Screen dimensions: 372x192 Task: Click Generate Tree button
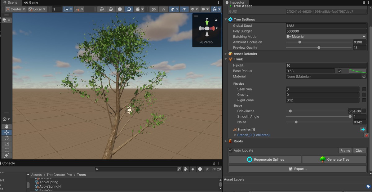click(334, 159)
